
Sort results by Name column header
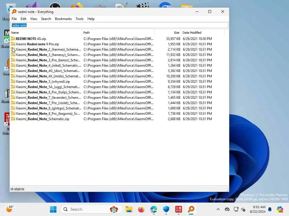tap(46, 33)
